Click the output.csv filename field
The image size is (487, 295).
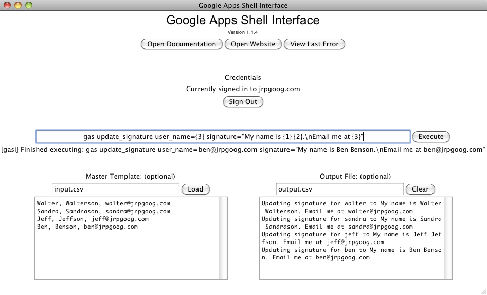340,189
